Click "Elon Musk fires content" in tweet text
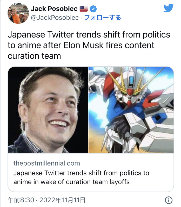 (109, 45)
